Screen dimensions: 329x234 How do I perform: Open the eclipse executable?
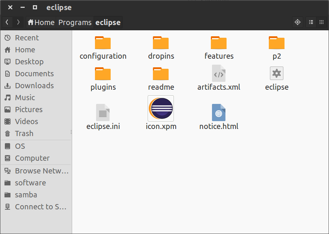277,78
